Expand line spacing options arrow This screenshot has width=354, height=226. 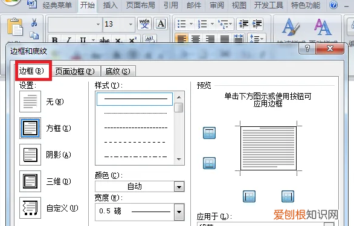(x=262, y=39)
